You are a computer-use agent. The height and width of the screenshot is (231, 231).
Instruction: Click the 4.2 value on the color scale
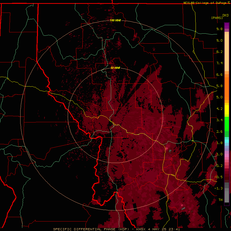[x=219, y=109]
